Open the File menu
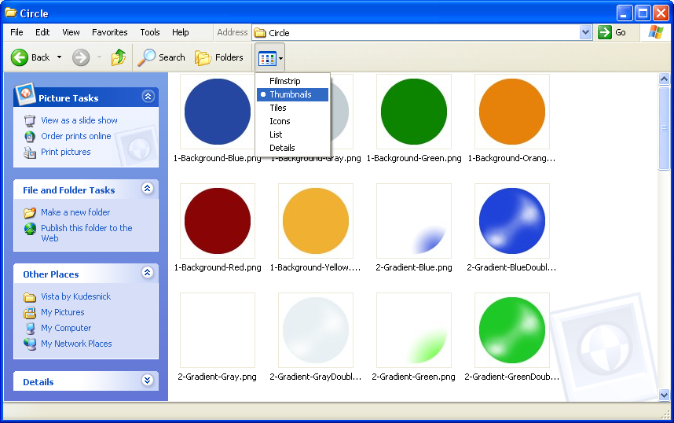Viewport: 674px width, 423px height. tap(16, 32)
